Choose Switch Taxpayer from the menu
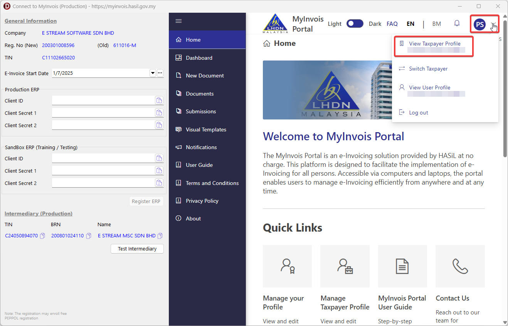This screenshot has height=326, width=508. pos(428,69)
